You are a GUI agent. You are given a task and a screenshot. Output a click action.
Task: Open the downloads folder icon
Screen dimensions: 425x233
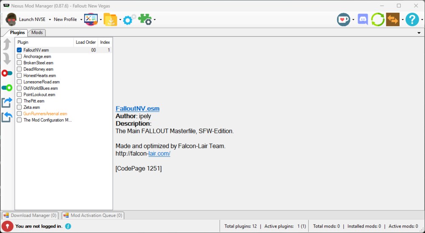click(x=110, y=20)
